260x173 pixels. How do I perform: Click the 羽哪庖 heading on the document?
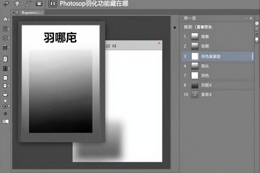60,38
